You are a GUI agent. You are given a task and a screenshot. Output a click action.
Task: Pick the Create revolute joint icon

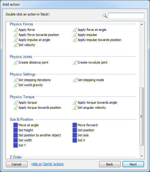point(75,62)
